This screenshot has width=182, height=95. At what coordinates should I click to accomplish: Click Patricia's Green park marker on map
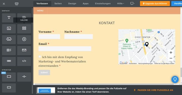[x=127, y=40]
